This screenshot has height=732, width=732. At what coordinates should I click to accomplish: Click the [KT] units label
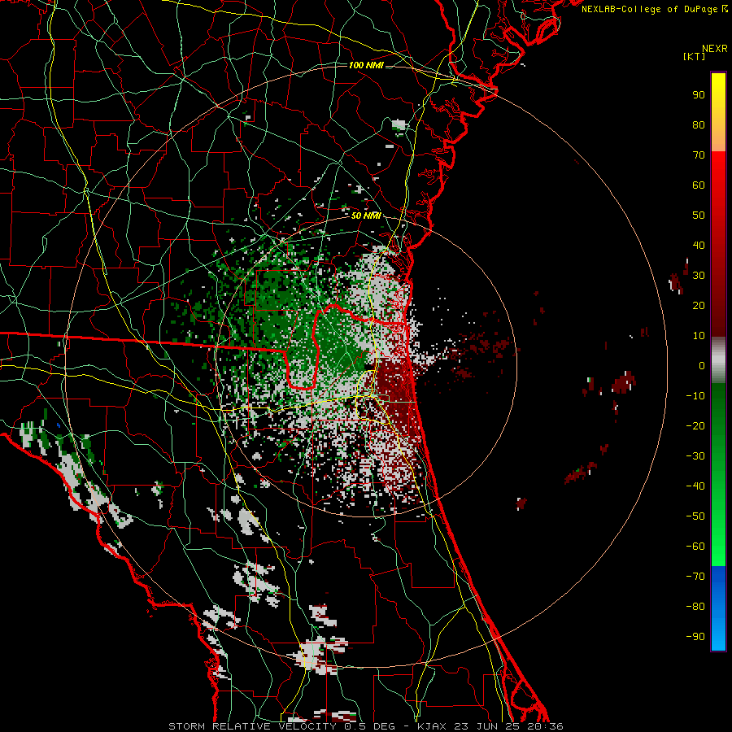click(x=694, y=56)
